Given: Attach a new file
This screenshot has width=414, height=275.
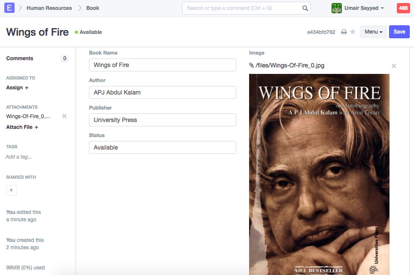Looking at the screenshot, I should click(x=22, y=127).
